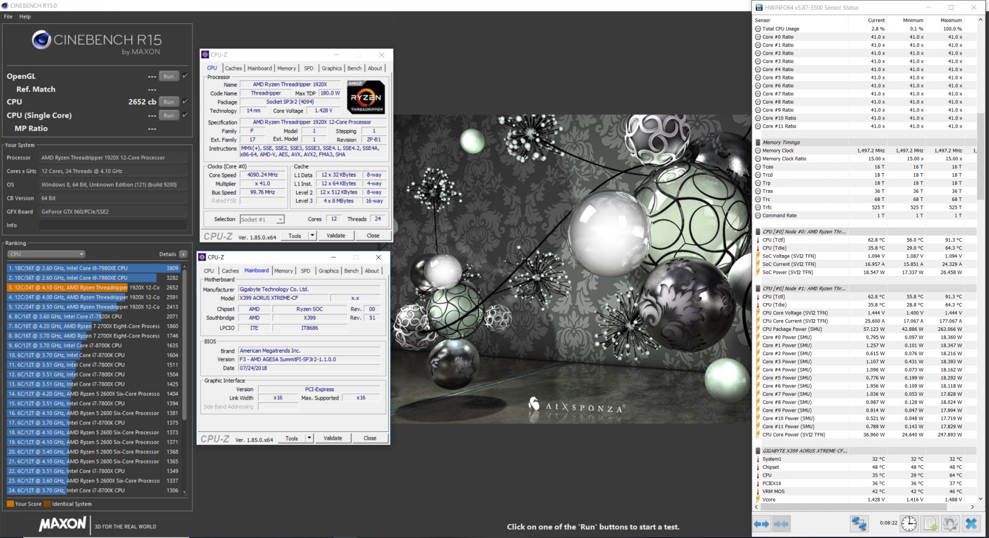
Task: Run the OpenGL benchmark
Action: point(169,76)
